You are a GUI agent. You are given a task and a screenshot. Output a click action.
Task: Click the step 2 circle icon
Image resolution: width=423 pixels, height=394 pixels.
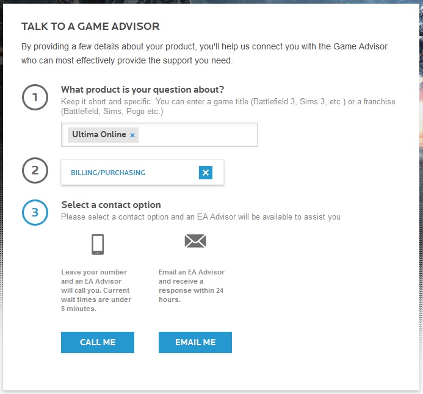coord(35,170)
